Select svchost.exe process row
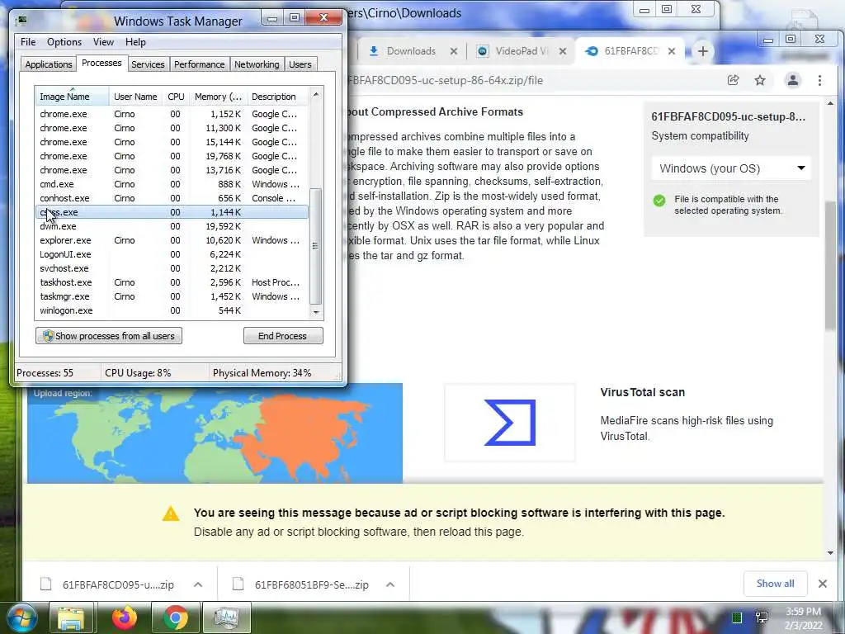Viewport: 845px width, 634px height. pos(172,268)
